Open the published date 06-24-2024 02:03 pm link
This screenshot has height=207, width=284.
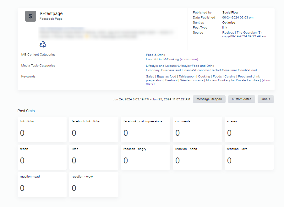tap(238, 18)
